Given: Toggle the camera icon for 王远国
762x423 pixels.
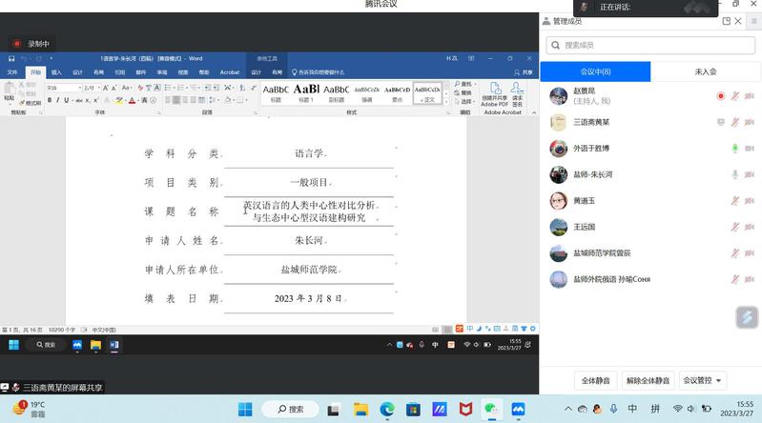Looking at the screenshot, I should tap(749, 227).
